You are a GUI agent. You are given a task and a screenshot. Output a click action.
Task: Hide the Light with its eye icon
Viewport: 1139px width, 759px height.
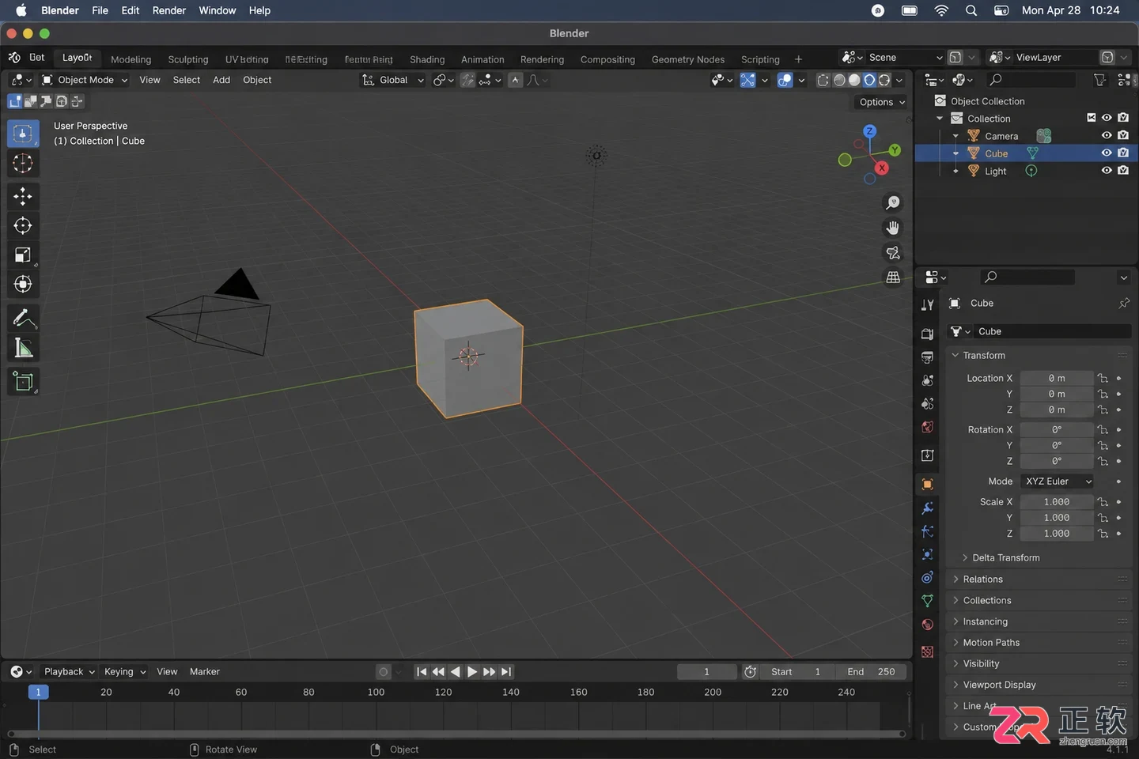[x=1107, y=170]
